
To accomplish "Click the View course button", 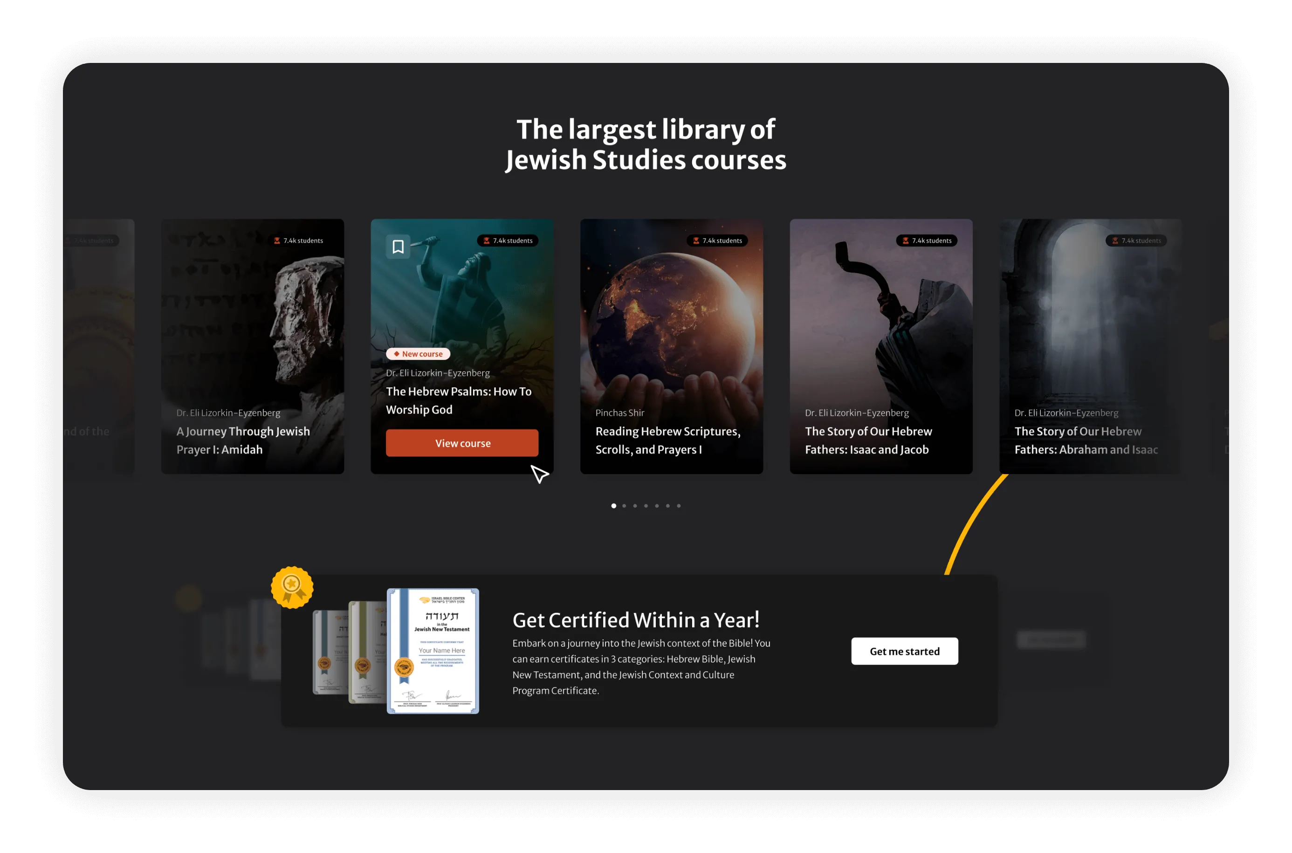I will [x=462, y=443].
